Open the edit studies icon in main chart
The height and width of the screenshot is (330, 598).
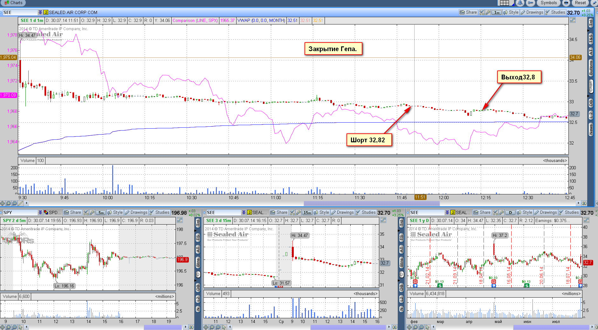482,12
